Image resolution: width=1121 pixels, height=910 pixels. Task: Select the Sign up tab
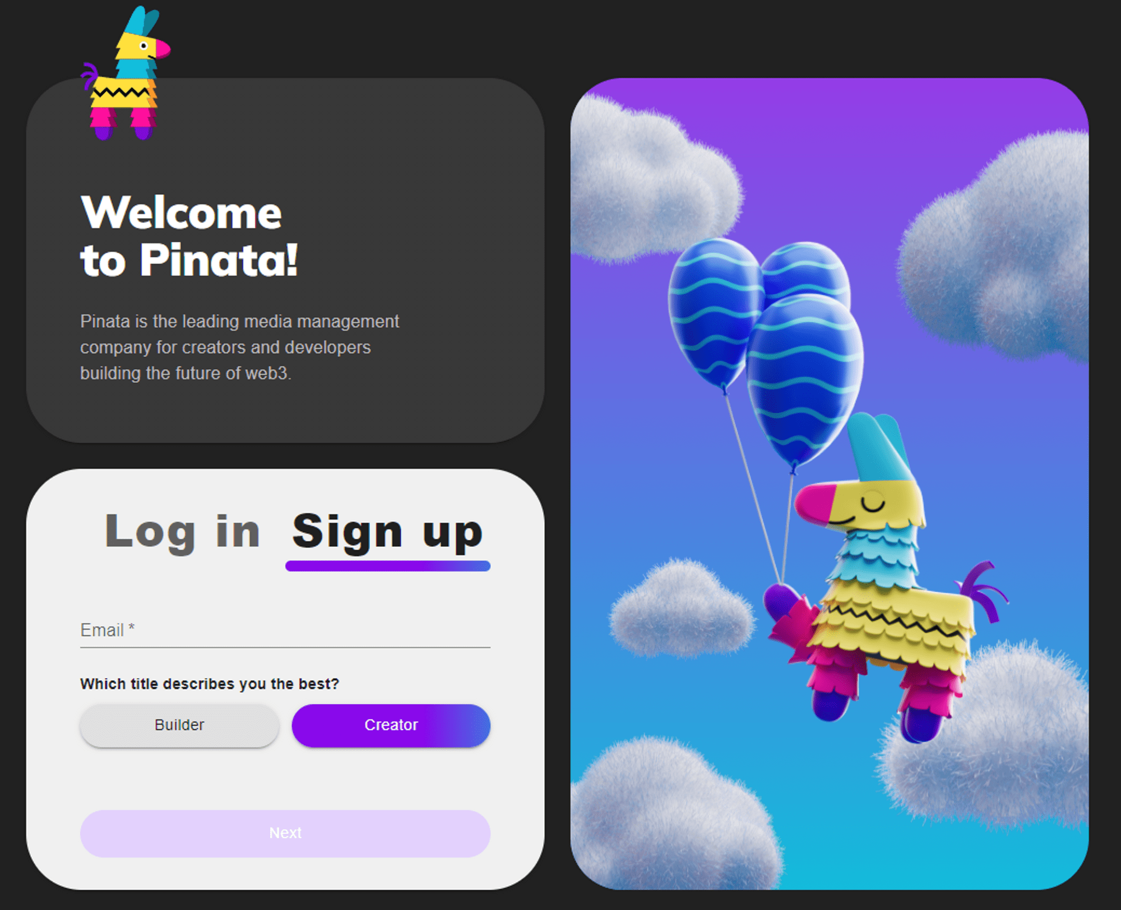click(387, 532)
